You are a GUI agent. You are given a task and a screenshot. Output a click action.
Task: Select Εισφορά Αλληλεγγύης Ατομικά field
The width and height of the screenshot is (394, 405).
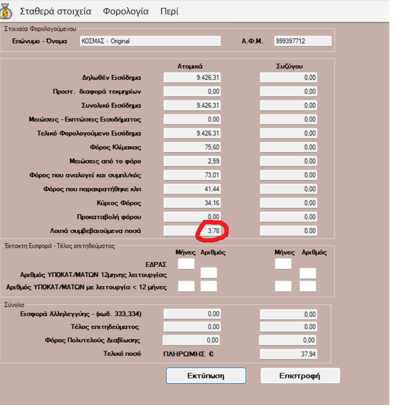(192, 314)
